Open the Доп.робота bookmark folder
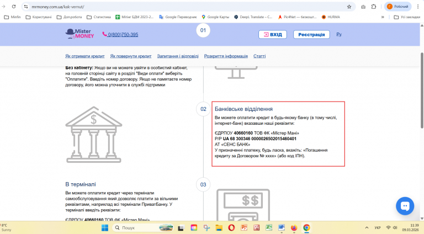This screenshot has width=424, height=234. tap(69, 17)
